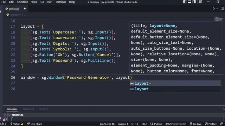225x126 pixels.
Task: Click the editor minimap
Action: click(218, 19)
